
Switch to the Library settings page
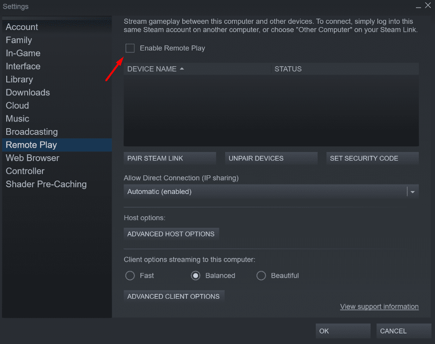[x=19, y=79]
